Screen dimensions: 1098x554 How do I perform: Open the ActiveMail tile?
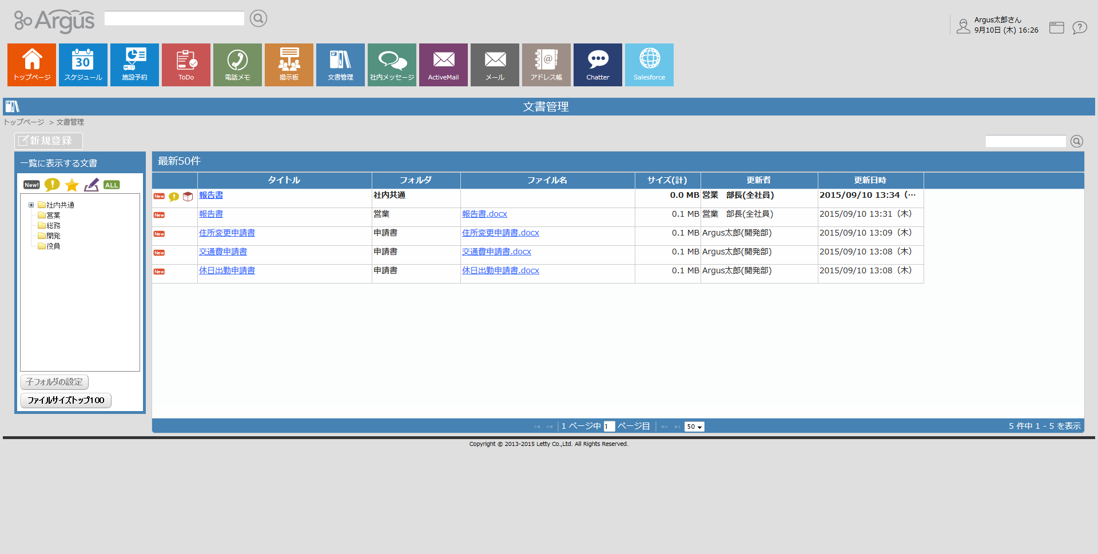(444, 65)
